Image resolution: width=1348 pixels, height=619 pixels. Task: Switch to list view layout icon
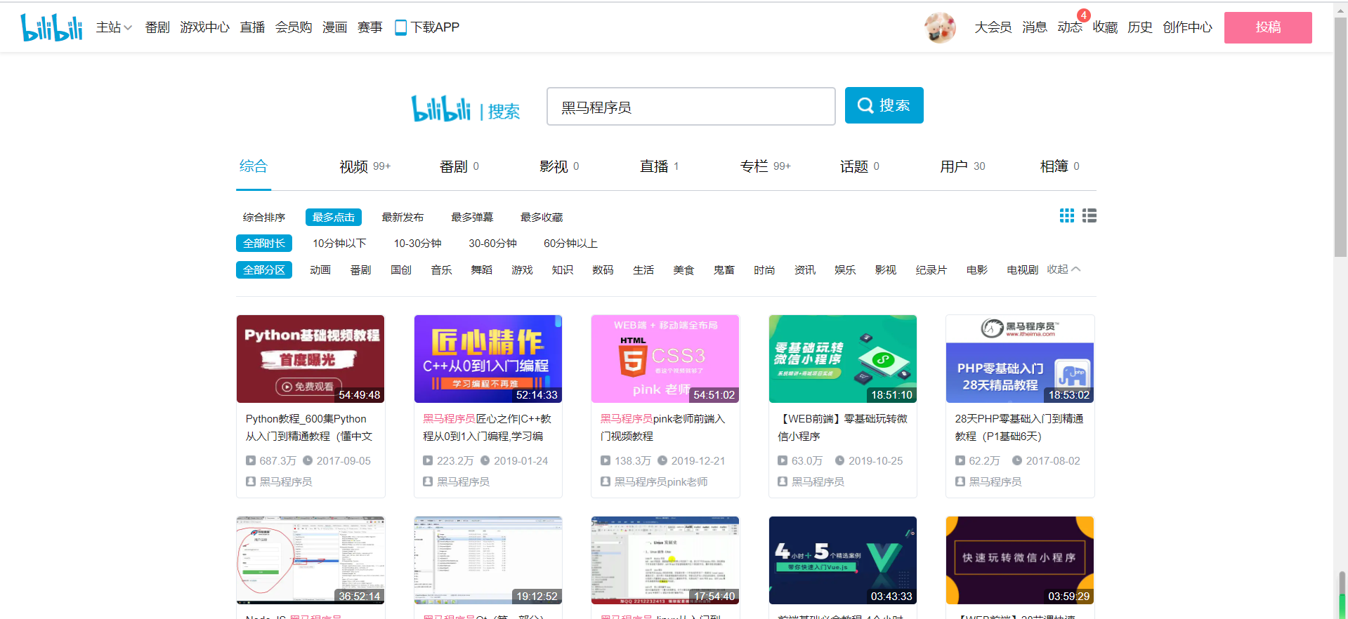[x=1089, y=215]
